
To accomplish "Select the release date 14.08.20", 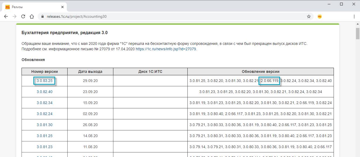I will (90, 136).
